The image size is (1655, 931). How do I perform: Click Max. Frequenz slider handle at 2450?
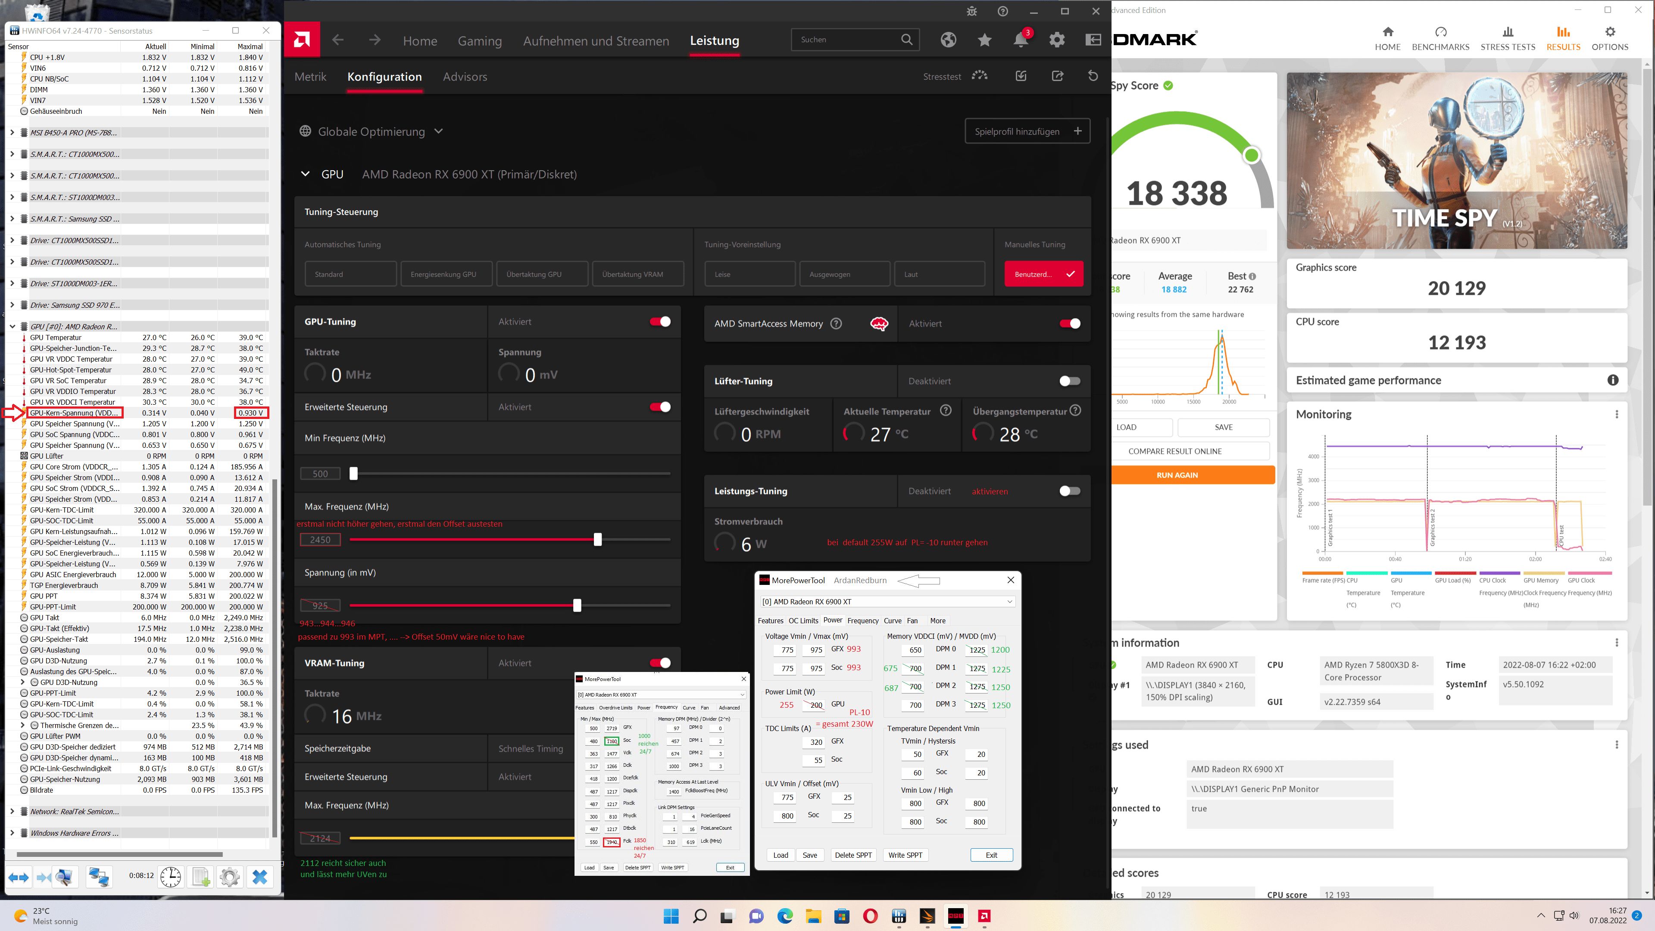point(597,540)
